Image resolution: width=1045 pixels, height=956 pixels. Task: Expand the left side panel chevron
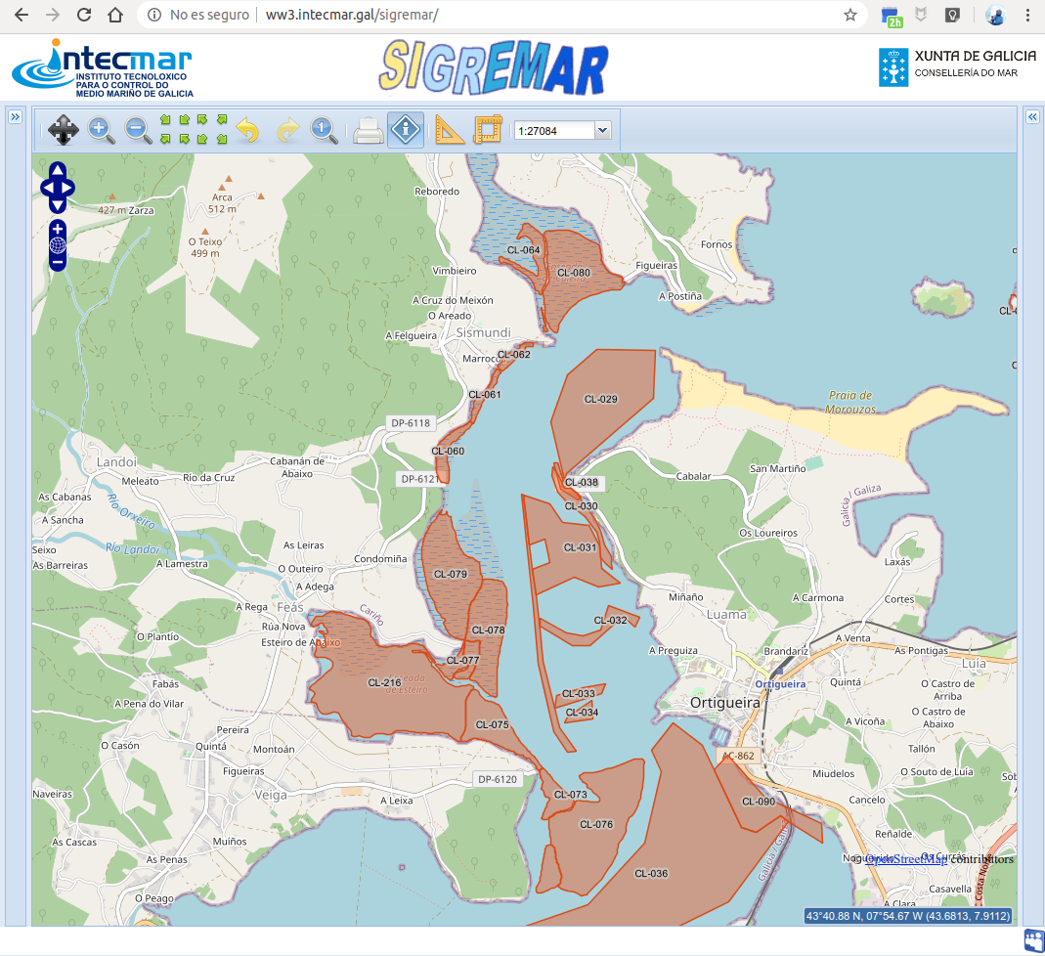15,117
